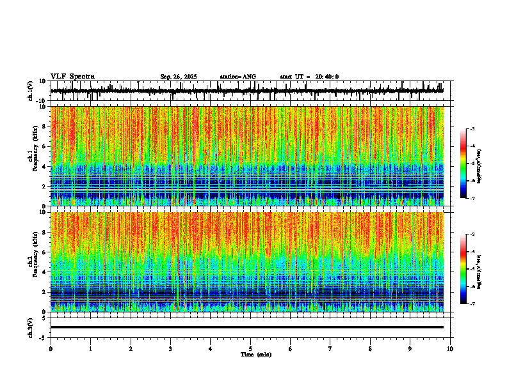
Task: Click the "-3" label on ch.2 color bar
Action: (x=472, y=234)
